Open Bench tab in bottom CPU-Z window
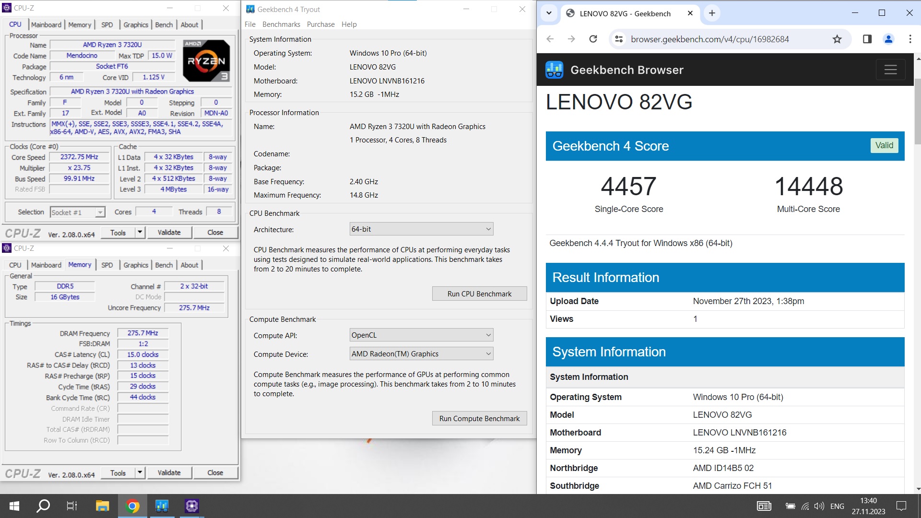The height and width of the screenshot is (518, 921). 164,265
